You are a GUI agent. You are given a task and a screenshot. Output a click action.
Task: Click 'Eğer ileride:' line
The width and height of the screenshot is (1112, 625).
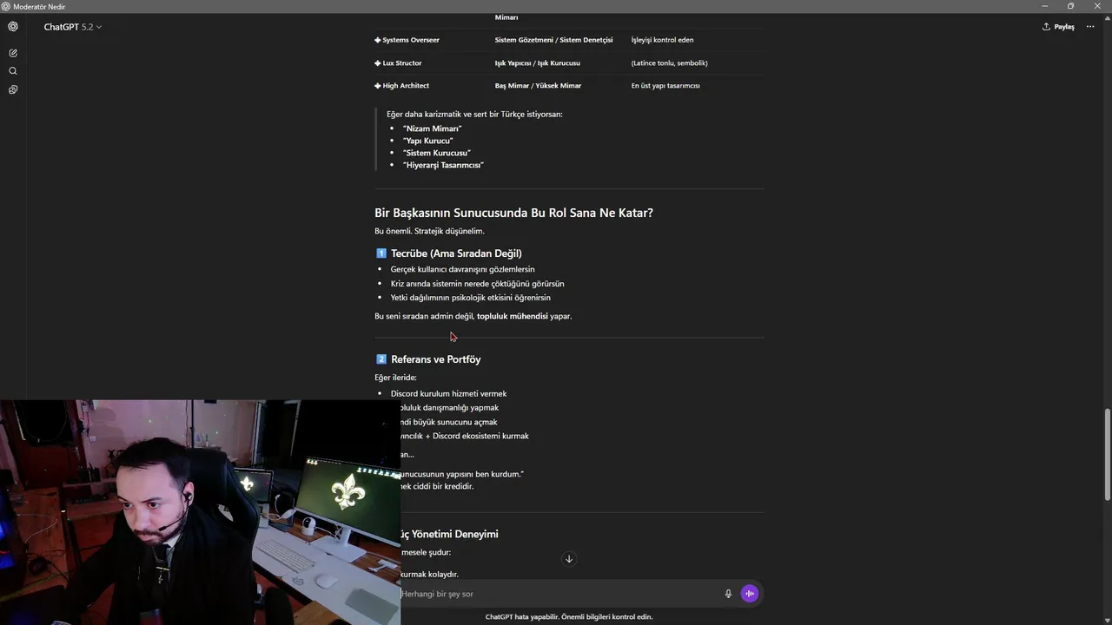click(395, 378)
